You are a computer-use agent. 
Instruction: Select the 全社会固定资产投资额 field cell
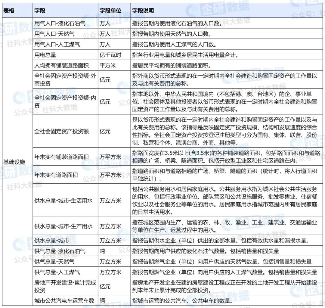tap(65, 131)
